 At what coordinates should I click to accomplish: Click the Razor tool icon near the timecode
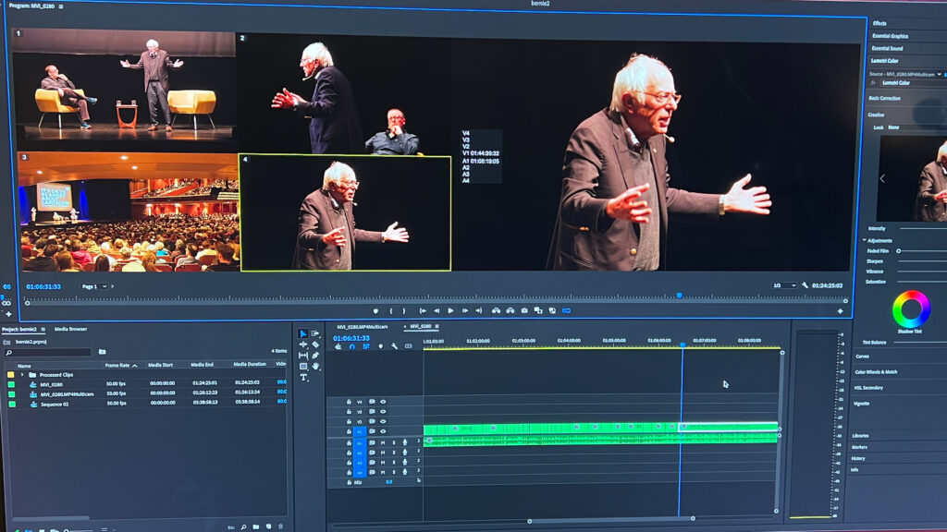pos(314,344)
